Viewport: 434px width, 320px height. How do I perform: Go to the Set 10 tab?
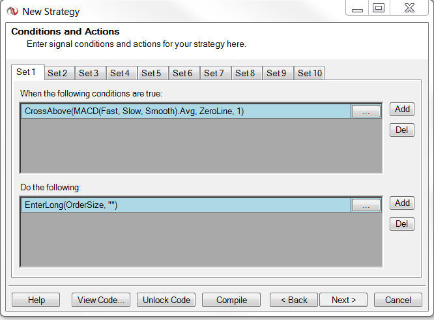(x=310, y=73)
